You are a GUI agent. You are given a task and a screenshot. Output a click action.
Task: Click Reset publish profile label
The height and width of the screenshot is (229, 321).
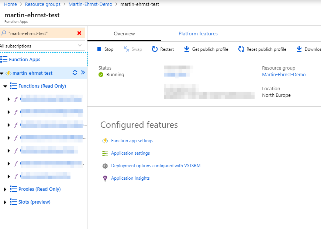click(266, 49)
